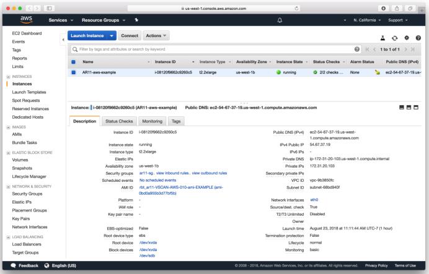Open the pin shortcuts icon in header

[136, 20]
